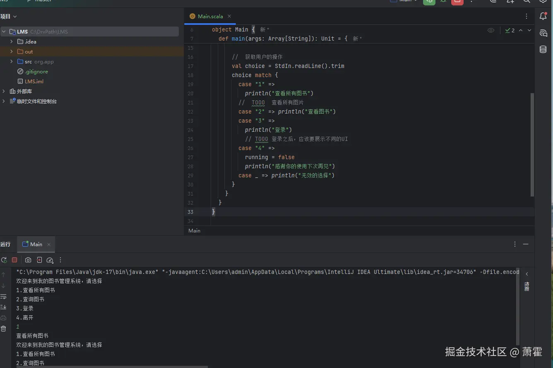The width and height of the screenshot is (553, 368).
Task: Stop the running Main process in run panel
Action: point(14,260)
